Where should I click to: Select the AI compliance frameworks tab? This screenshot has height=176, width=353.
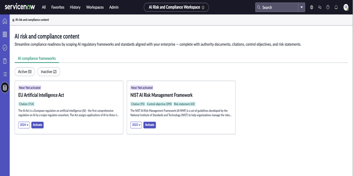pyautogui.click(x=37, y=59)
